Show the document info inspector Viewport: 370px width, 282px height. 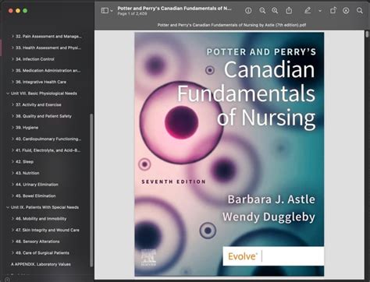248,11
